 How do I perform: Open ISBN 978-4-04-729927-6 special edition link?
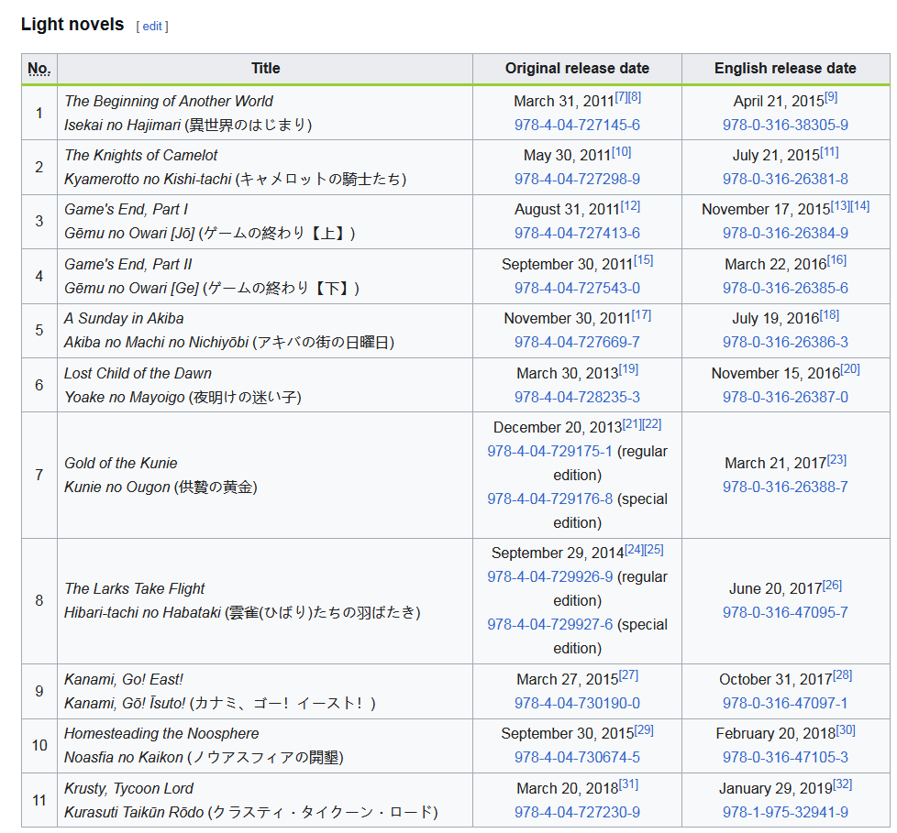[x=549, y=624]
